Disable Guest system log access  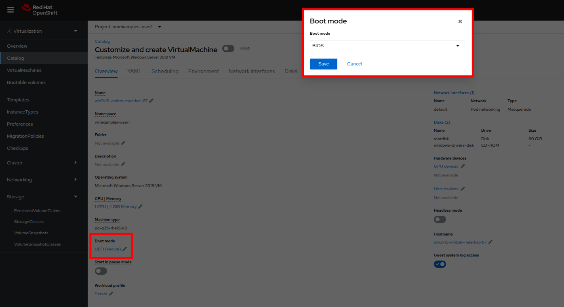pos(440,264)
